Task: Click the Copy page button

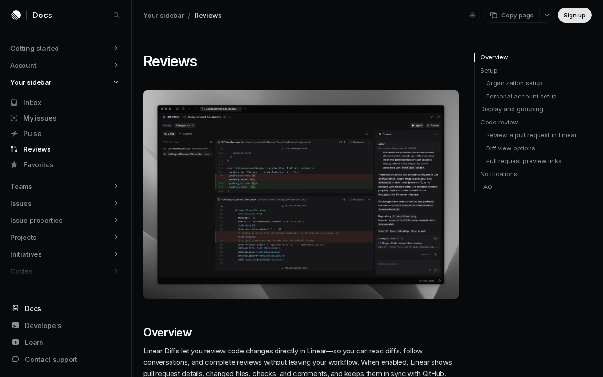Action: (x=512, y=15)
